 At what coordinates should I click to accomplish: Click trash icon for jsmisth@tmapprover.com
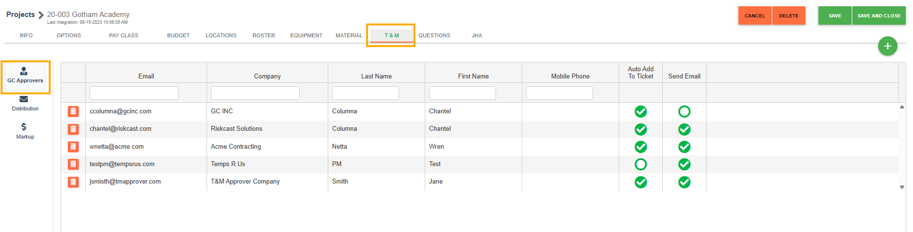pos(73,182)
